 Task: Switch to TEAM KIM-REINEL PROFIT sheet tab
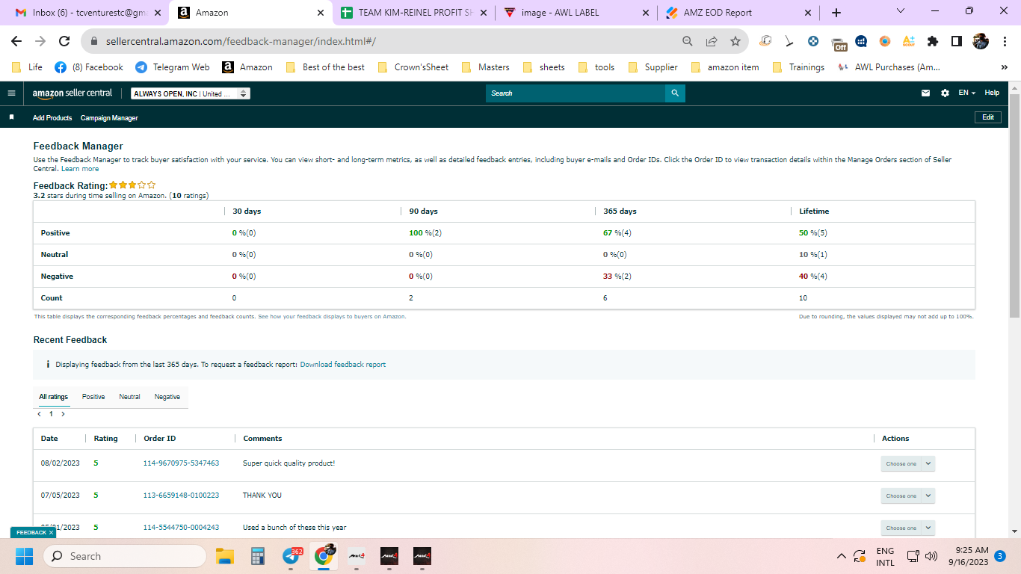pos(415,13)
